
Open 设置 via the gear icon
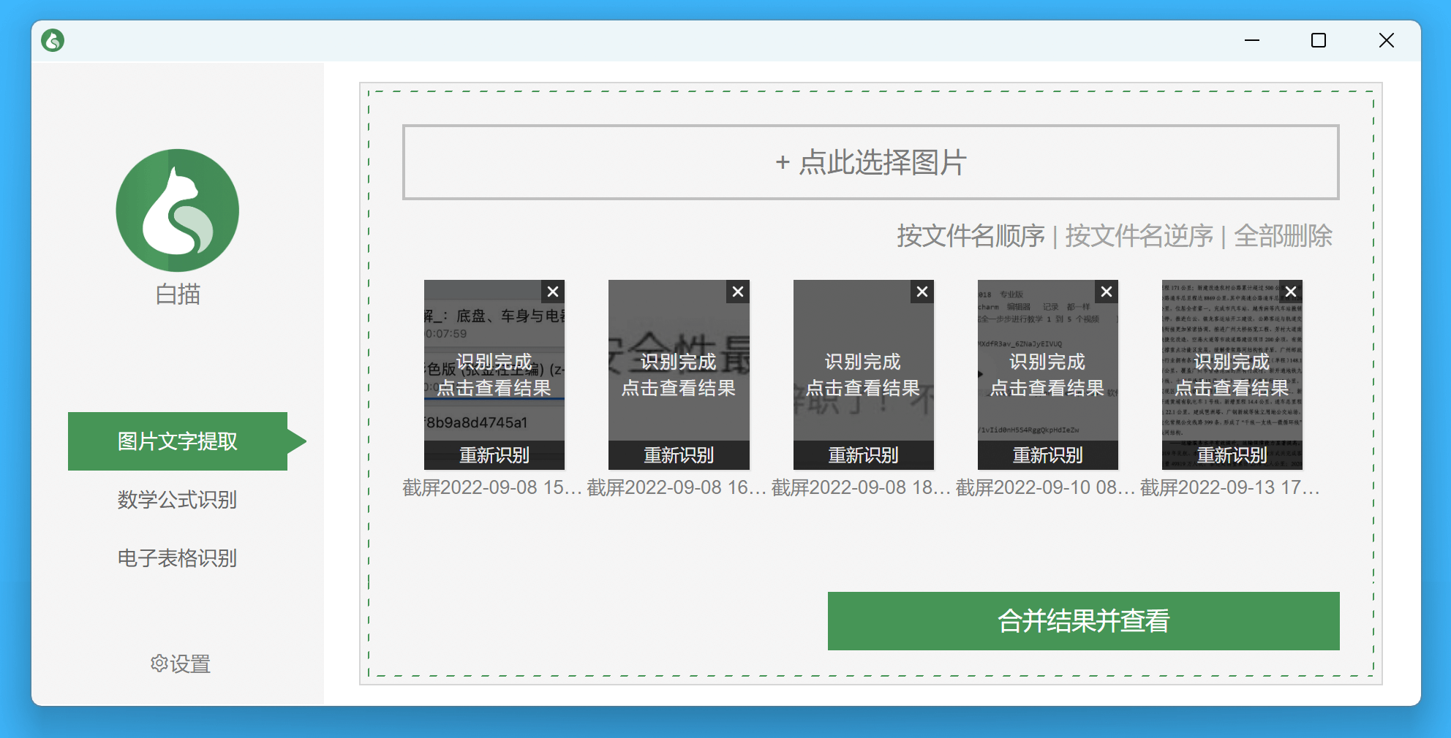[x=178, y=663]
